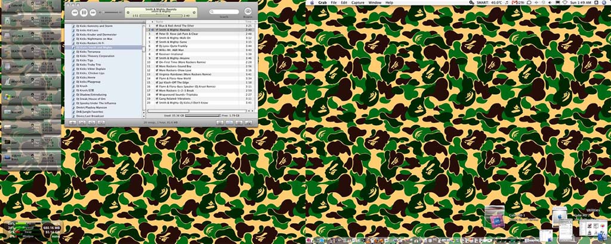The width and height of the screenshot is (611, 244).
Task: Pause playback in iTunes
Action: coord(84,12)
